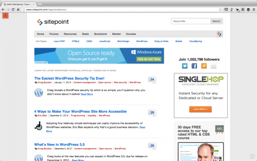
Task: Open the Bookstore menu item
Action: [101, 34]
